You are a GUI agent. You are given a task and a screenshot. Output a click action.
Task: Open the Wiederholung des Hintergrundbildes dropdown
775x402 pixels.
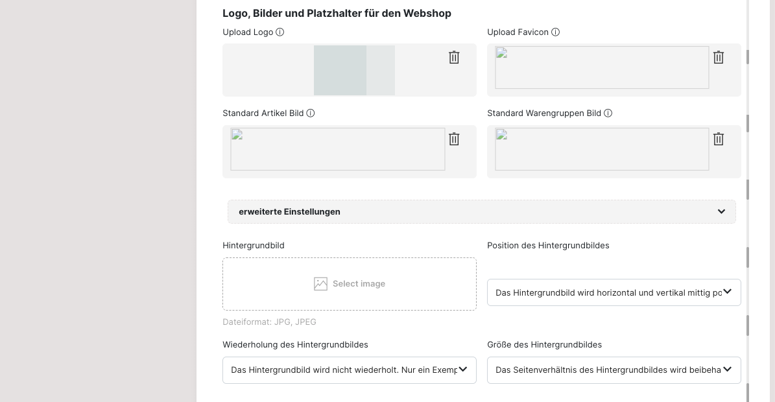[x=349, y=370]
